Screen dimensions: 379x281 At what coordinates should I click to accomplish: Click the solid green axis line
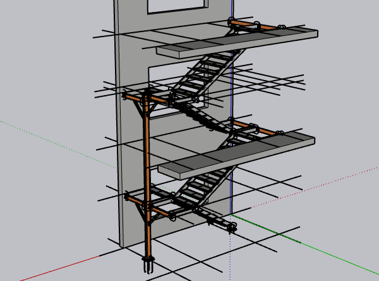coord(304,243)
